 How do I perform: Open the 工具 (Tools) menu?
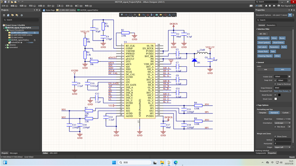click(x=60, y=6)
